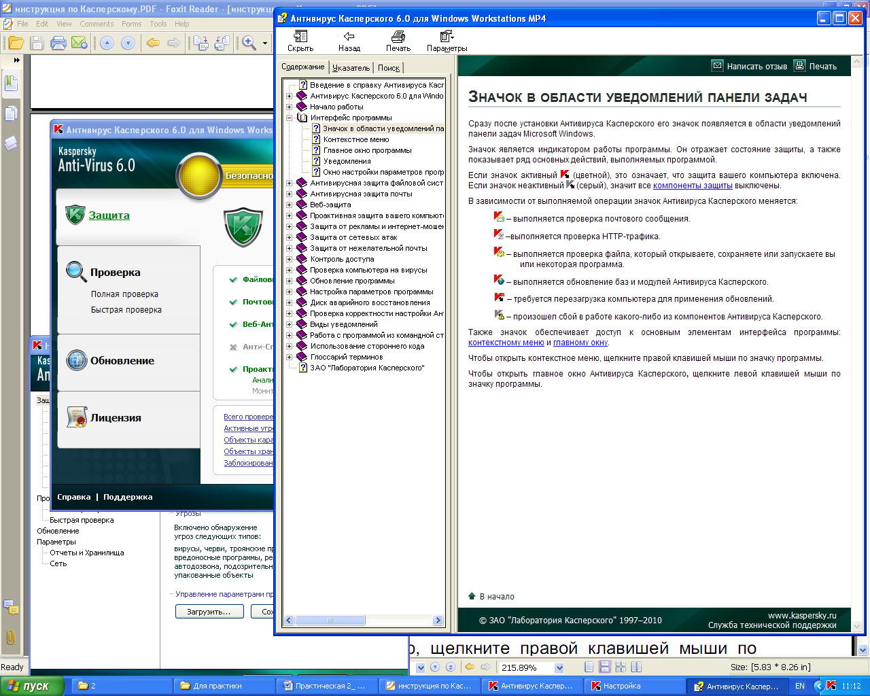Select Главное окно программы help topic
870x696 pixels.
coord(368,150)
